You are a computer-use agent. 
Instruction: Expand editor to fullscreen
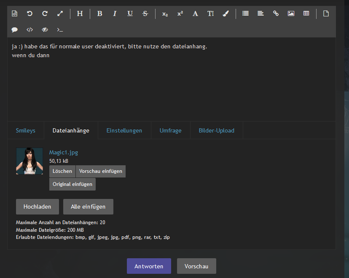pyautogui.click(x=60, y=13)
